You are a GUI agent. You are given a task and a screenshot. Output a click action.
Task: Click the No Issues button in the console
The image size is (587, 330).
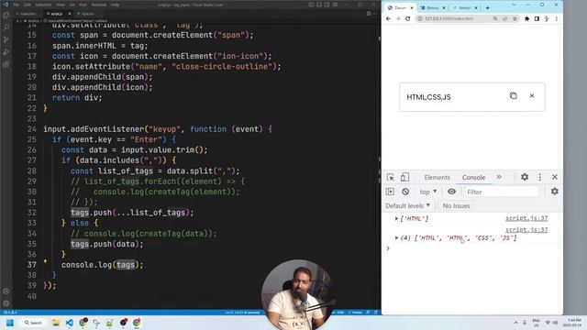[456, 205]
